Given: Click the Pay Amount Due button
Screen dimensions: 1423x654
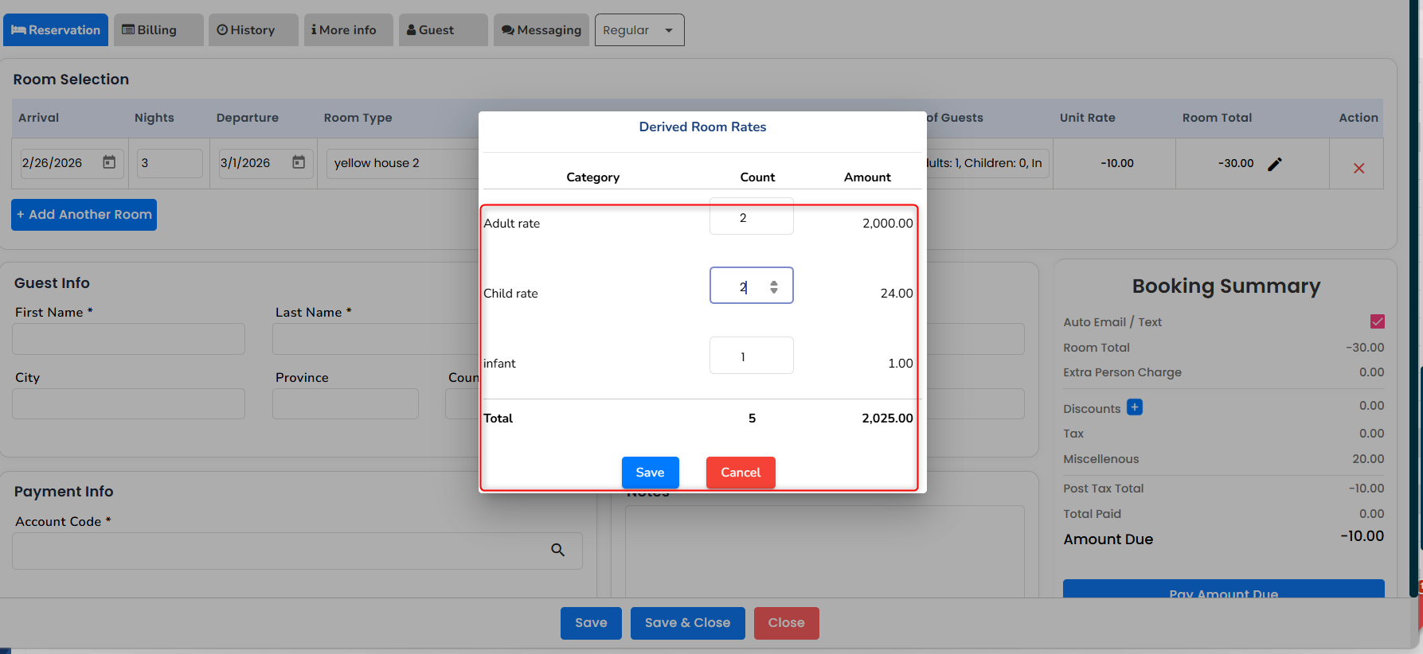Looking at the screenshot, I should (1224, 589).
